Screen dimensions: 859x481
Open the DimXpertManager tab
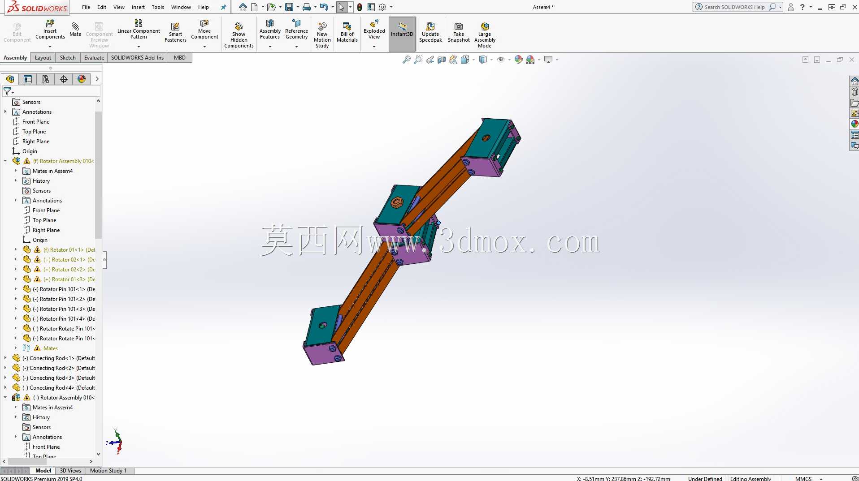click(x=64, y=79)
